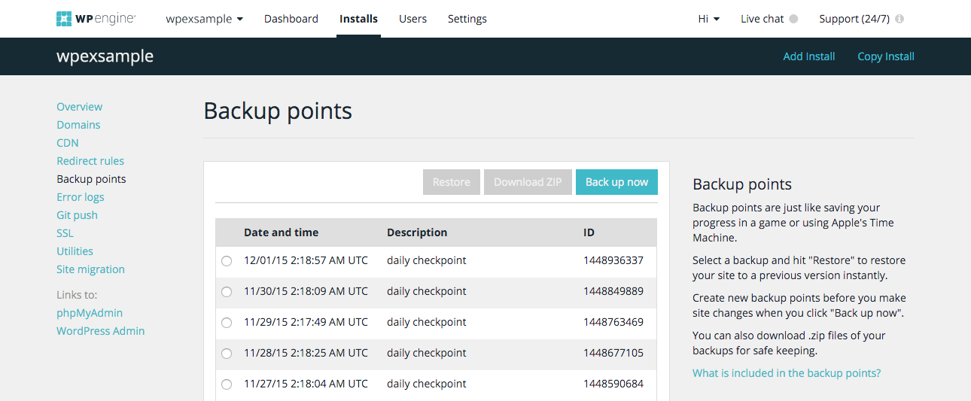The height and width of the screenshot is (401, 971).
Task: Click the Copy Install link
Action: click(x=886, y=56)
